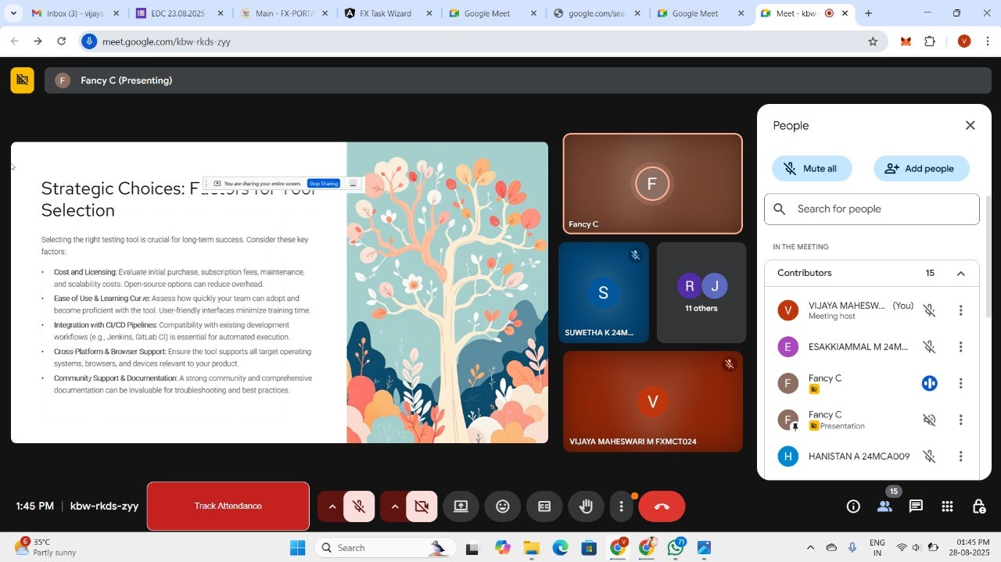Click the Mute all button
The height and width of the screenshot is (562, 1001).
(811, 169)
